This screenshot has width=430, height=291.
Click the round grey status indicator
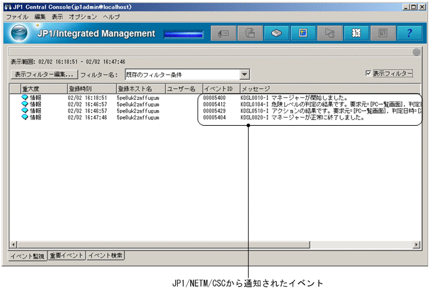pyautogui.click(x=416, y=52)
